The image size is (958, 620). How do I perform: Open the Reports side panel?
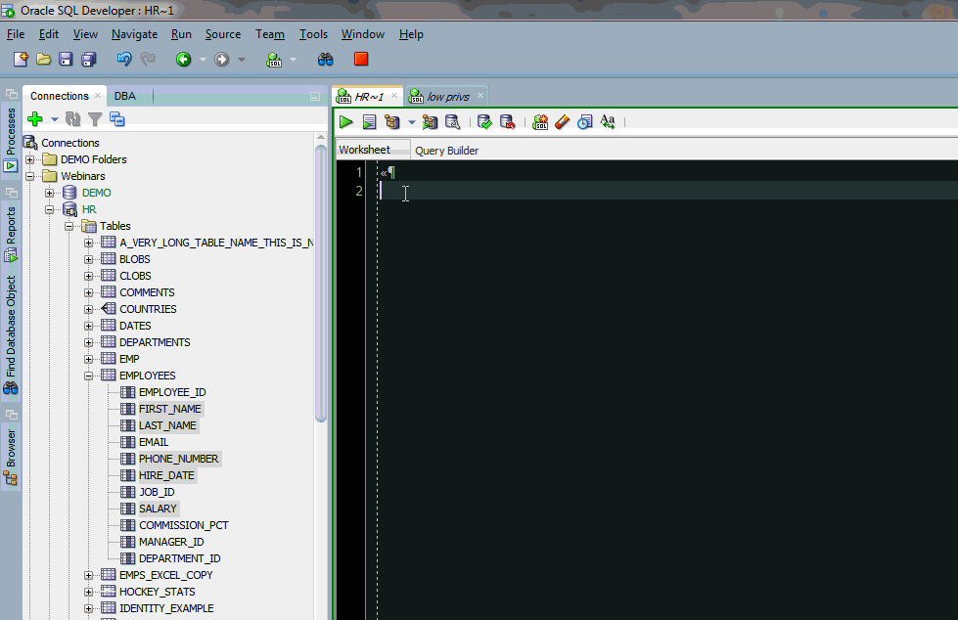click(x=11, y=235)
